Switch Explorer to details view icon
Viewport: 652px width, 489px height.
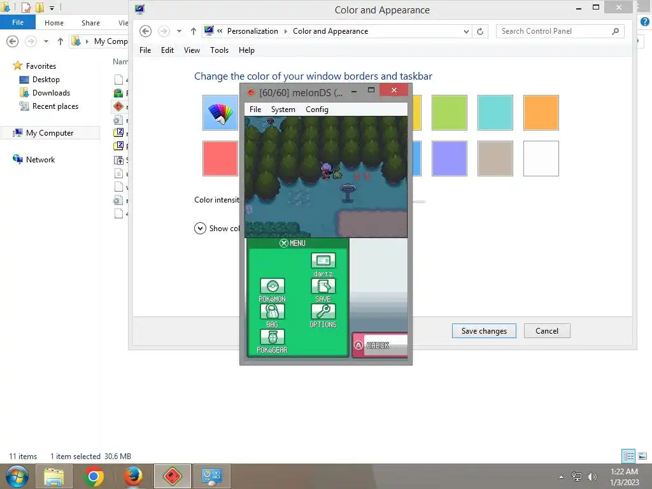[628, 456]
